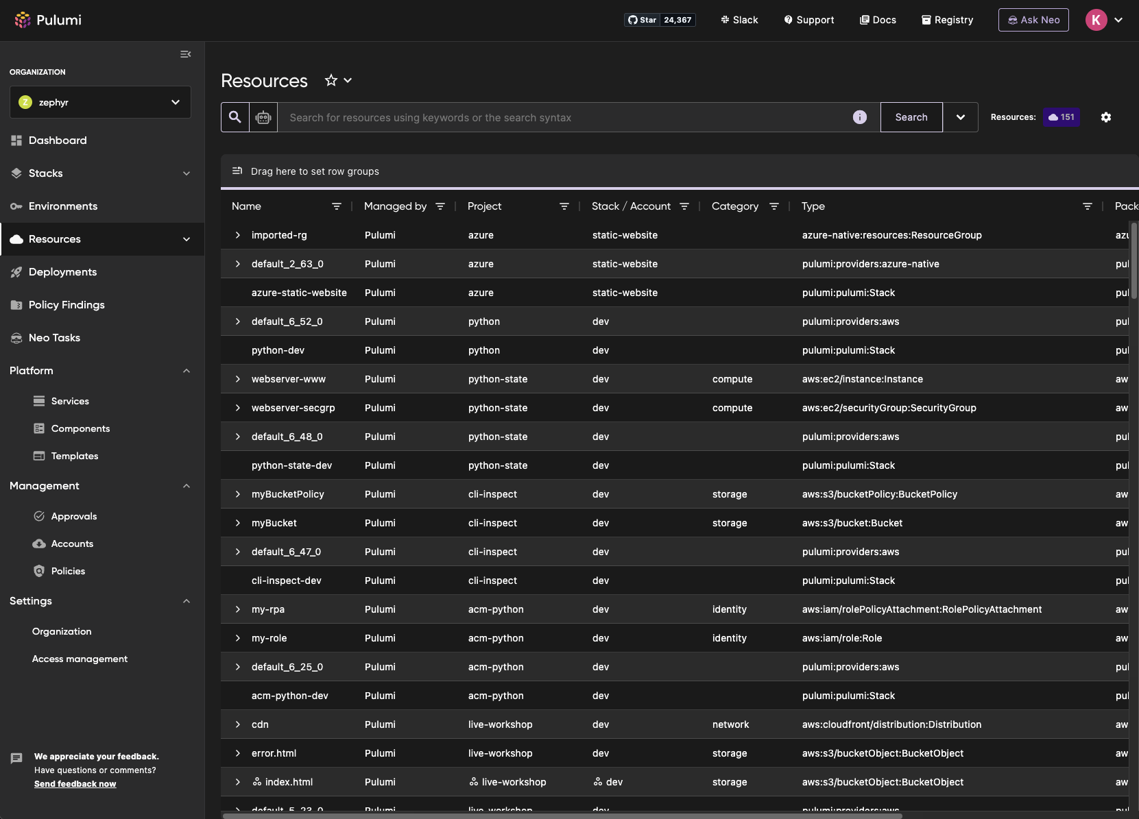Open the Project column filter
The height and width of the screenshot is (819, 1139).
click(564, 206)
